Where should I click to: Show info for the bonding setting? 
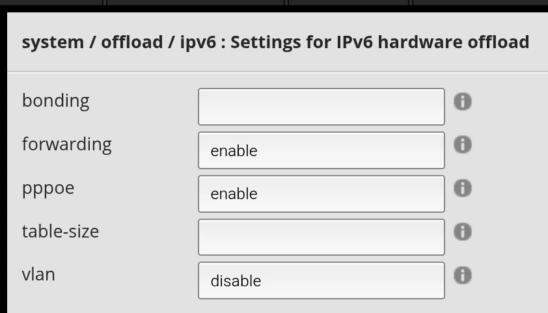462,102
